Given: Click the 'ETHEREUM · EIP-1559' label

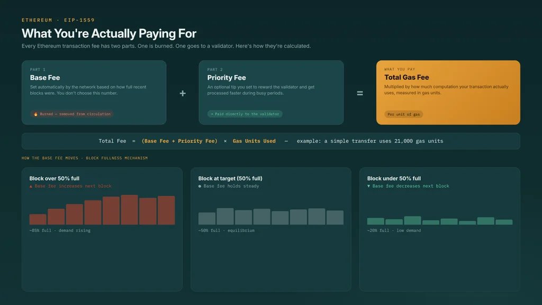Looking at the screenshot, I should tap(58, 20).
